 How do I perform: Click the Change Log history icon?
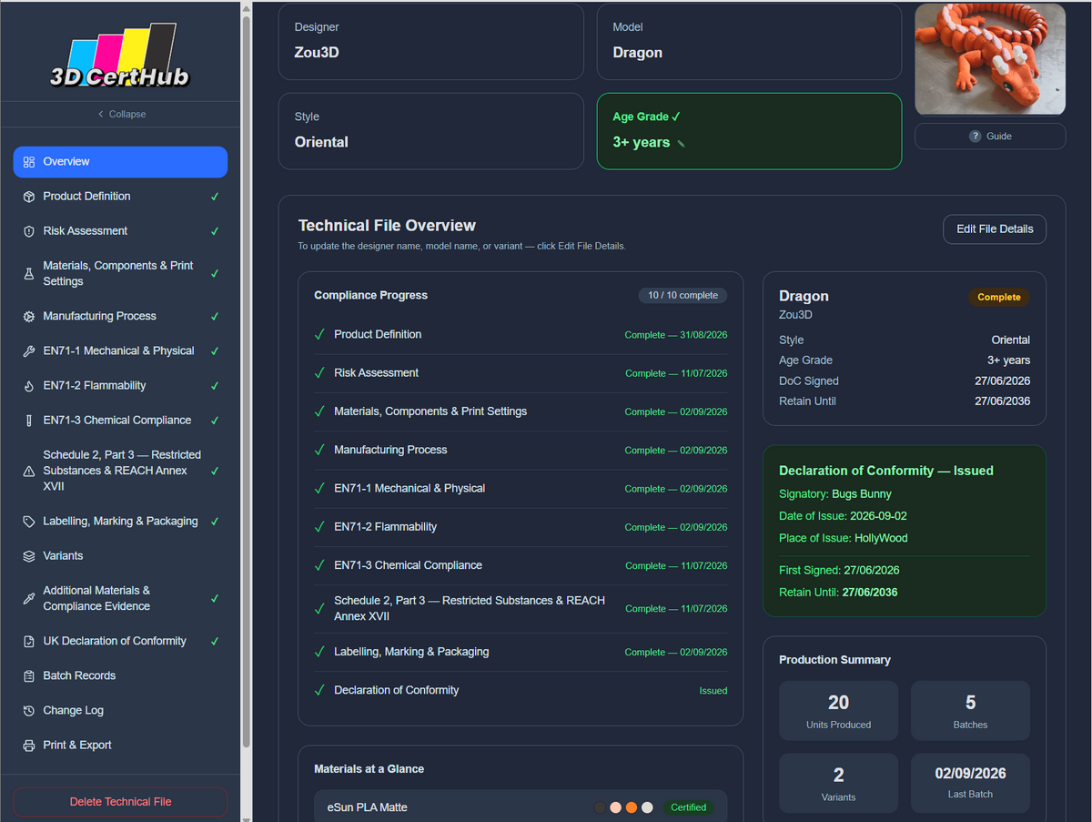[x=28, y=711]
